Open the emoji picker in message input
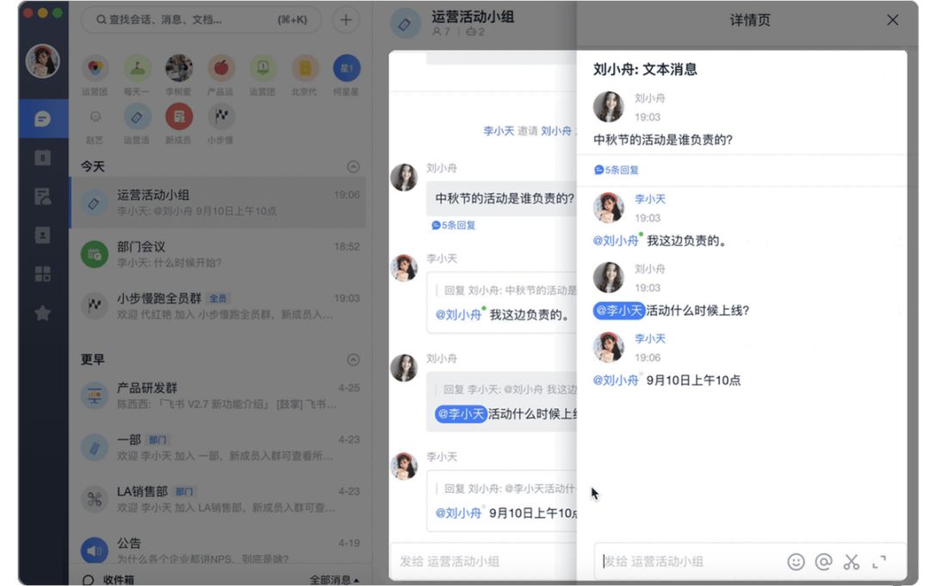Screen dimensions: 930x586 coord(796,561)
